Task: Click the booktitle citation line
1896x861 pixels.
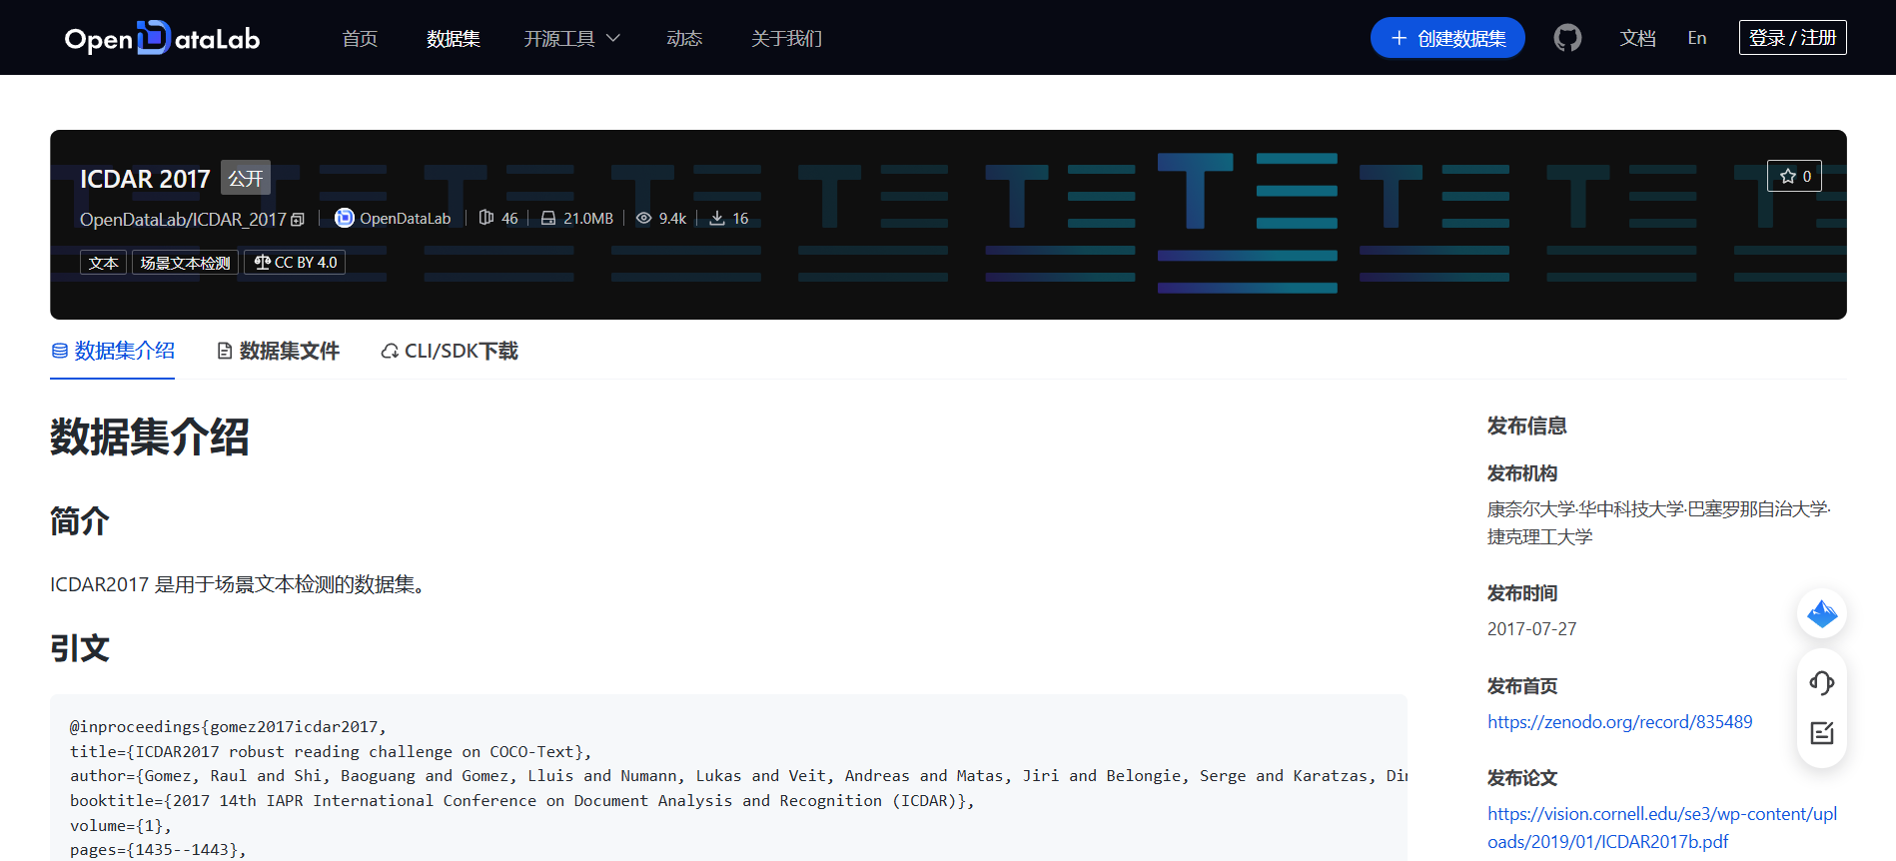Action: point(522,801)
